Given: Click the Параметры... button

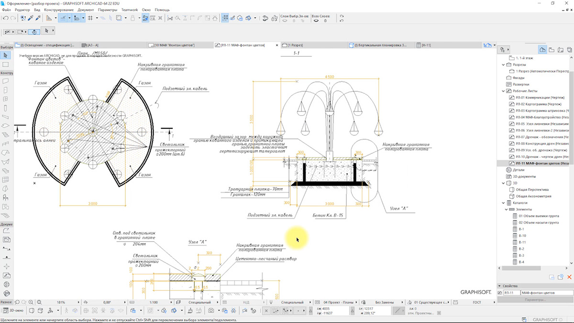Looking at the screenshot, I should pyautogui.click(x=535, y=300).
